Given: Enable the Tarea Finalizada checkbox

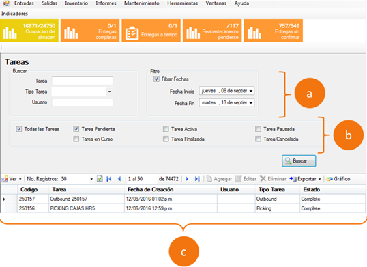Looking at the screenshot, I should (166, 139).
